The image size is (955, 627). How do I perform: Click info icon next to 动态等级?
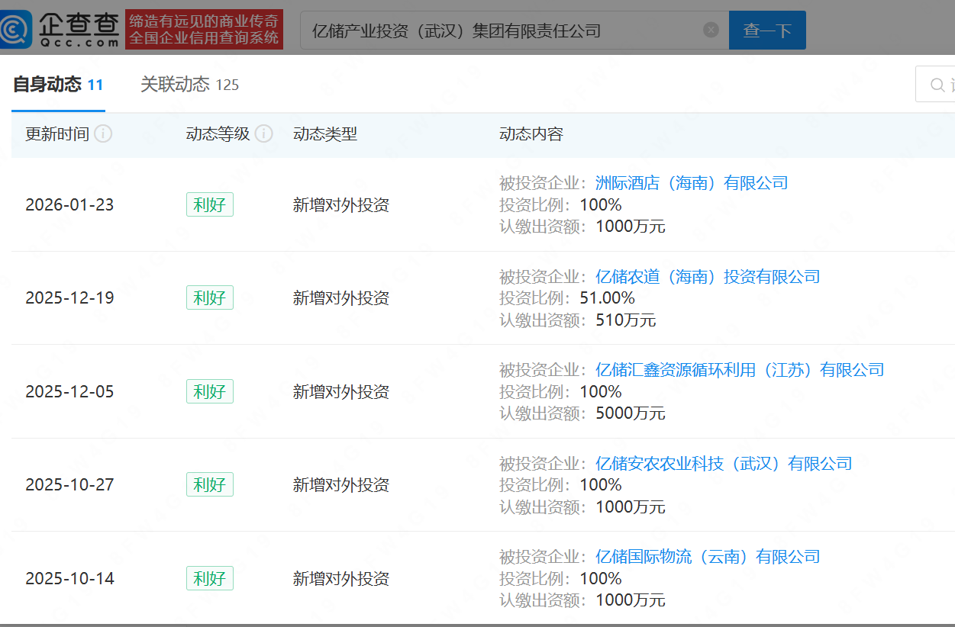[263, 134]
